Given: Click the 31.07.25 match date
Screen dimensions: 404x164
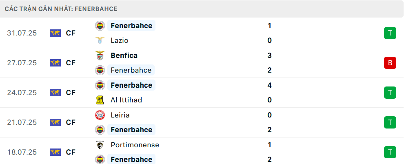Looking at the screenshot, I should click(22, 33).
